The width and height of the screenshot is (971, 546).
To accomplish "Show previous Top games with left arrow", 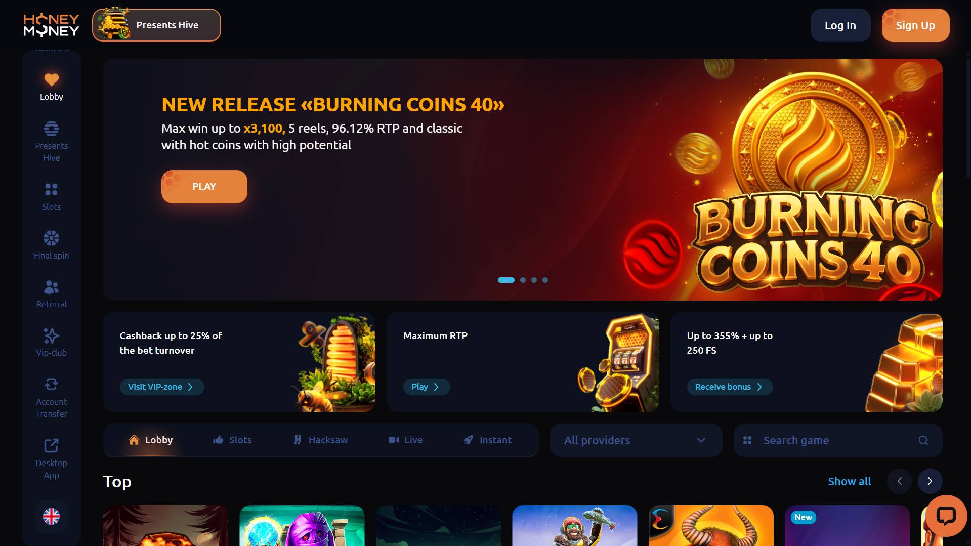I will tap(899, 481).
